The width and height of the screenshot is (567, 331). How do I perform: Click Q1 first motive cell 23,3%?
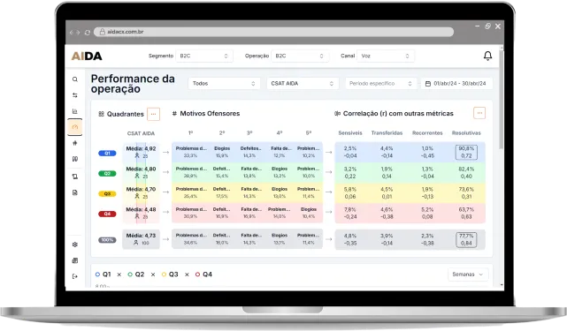(x=191, y=152)
